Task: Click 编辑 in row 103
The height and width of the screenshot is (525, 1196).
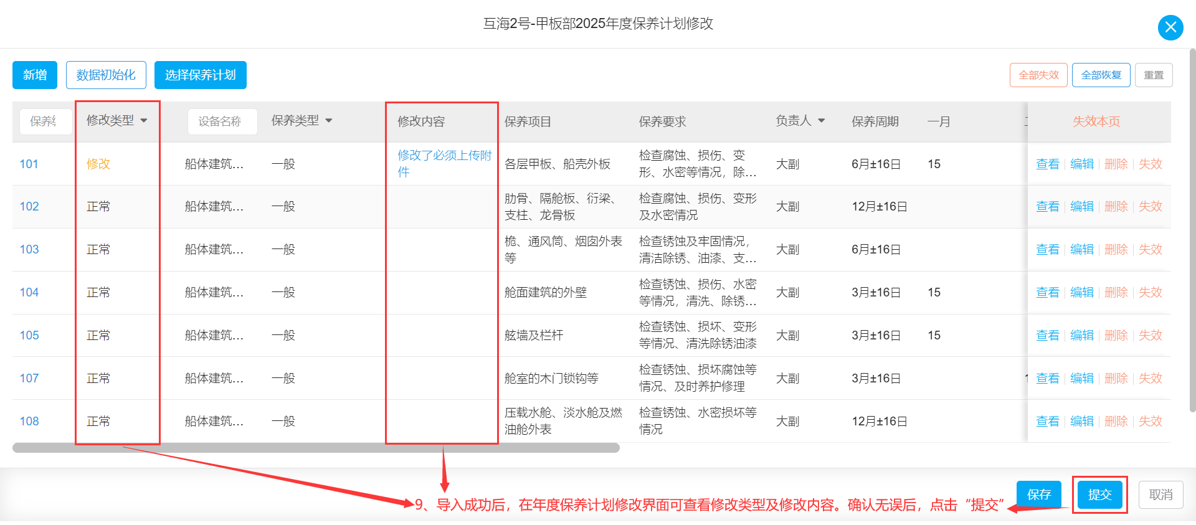Action: tap(1082, 249)
